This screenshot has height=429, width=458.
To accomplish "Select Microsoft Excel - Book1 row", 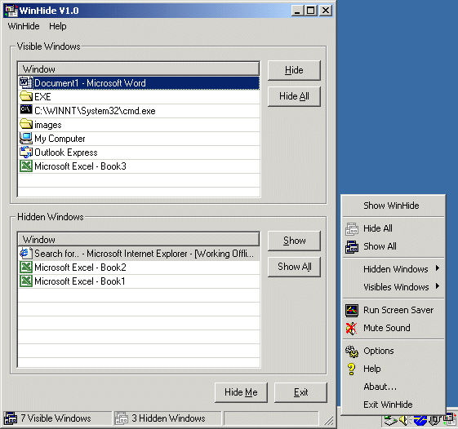I will coord(139,281).
